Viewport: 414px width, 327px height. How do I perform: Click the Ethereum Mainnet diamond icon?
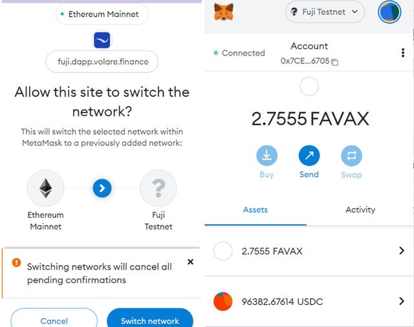(45, 188)
